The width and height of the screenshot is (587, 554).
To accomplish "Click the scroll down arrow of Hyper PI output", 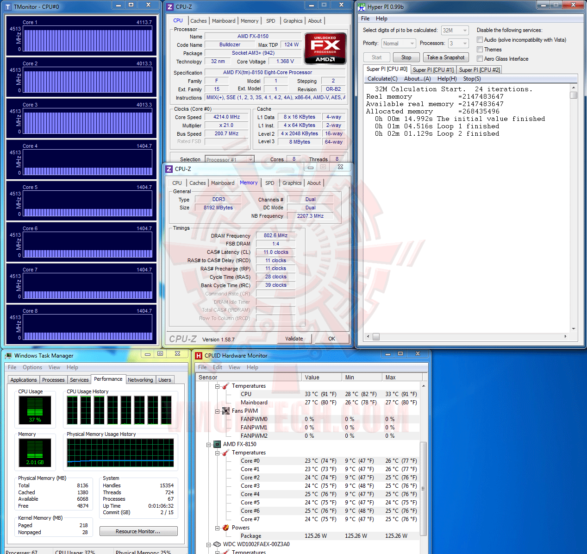I will (x=574, y=329).
